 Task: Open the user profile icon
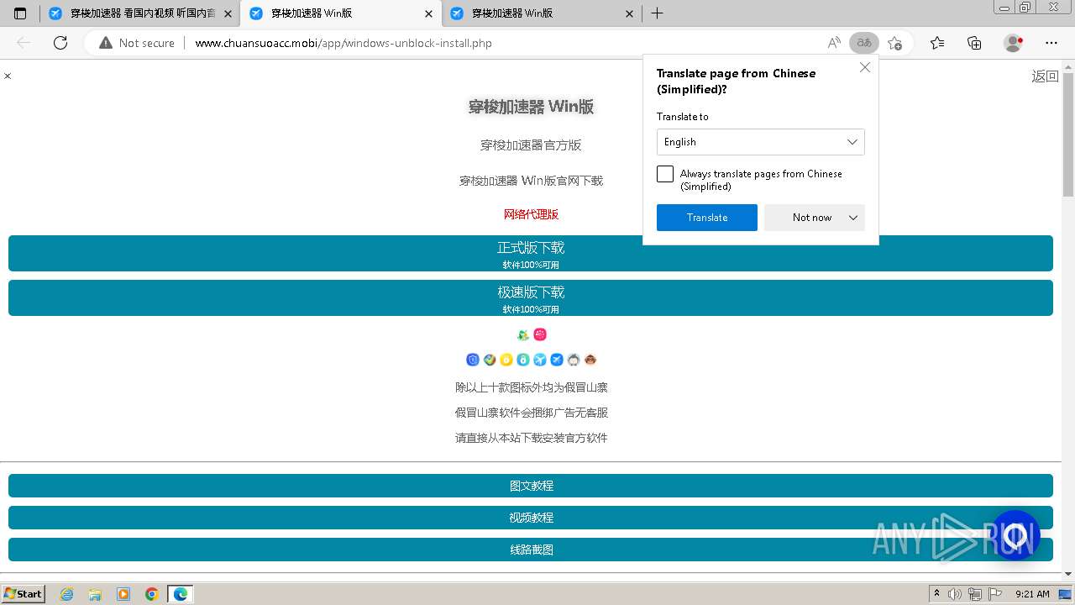1014,43
